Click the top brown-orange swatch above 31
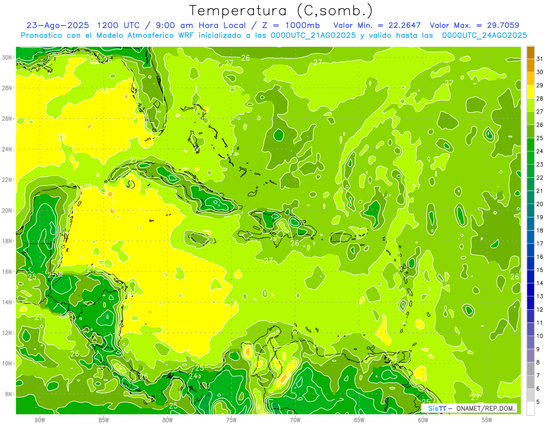The width and height of the screenshot is (552, 426). 530,52
